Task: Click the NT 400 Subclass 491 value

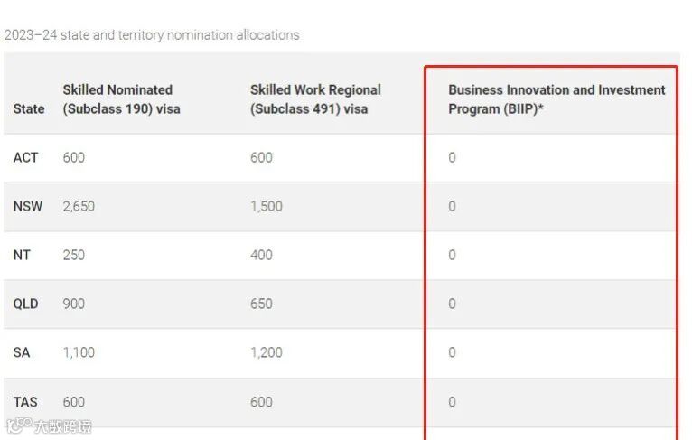Action: (x=261, y=255)
